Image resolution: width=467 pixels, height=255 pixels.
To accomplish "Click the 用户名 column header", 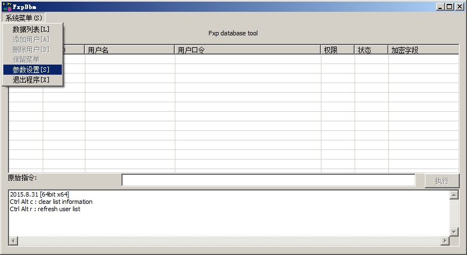I will click(129, 50).
